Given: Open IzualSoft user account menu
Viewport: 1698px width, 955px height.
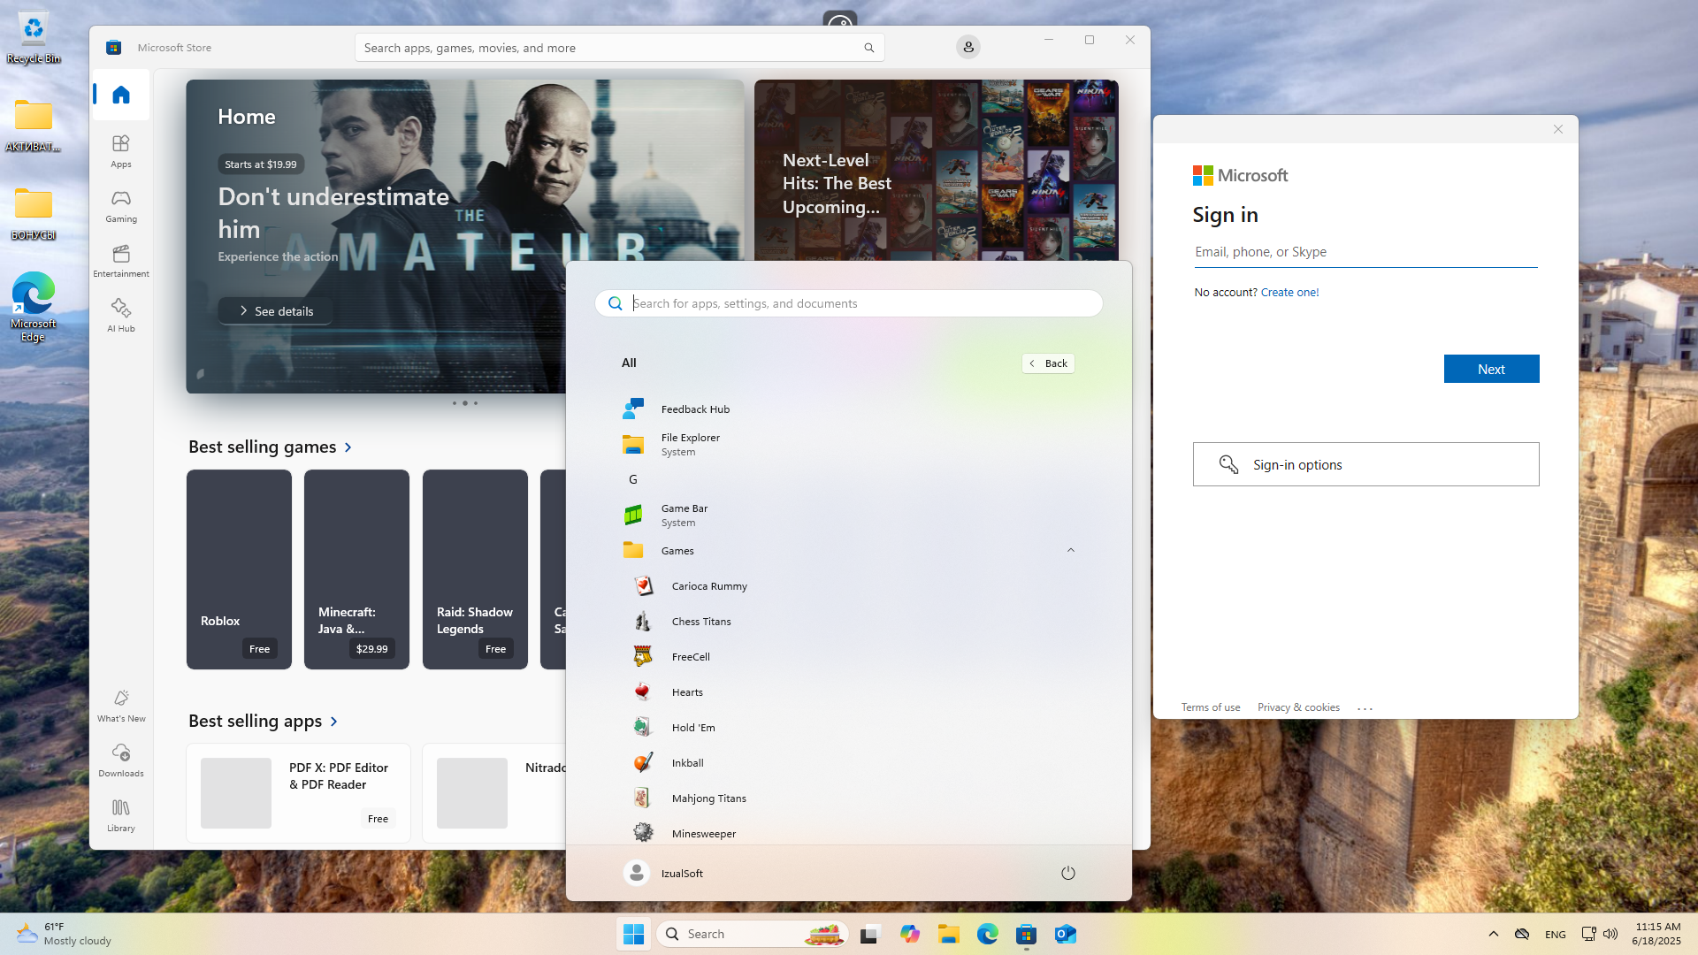Looking at the screenshot, I should point(663,873).
